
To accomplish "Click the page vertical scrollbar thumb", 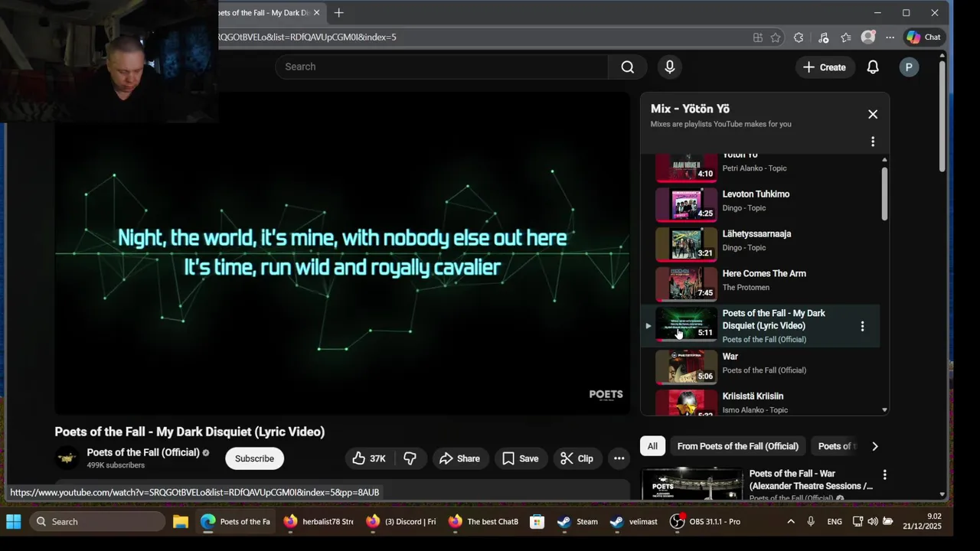I will coord(942,116).
